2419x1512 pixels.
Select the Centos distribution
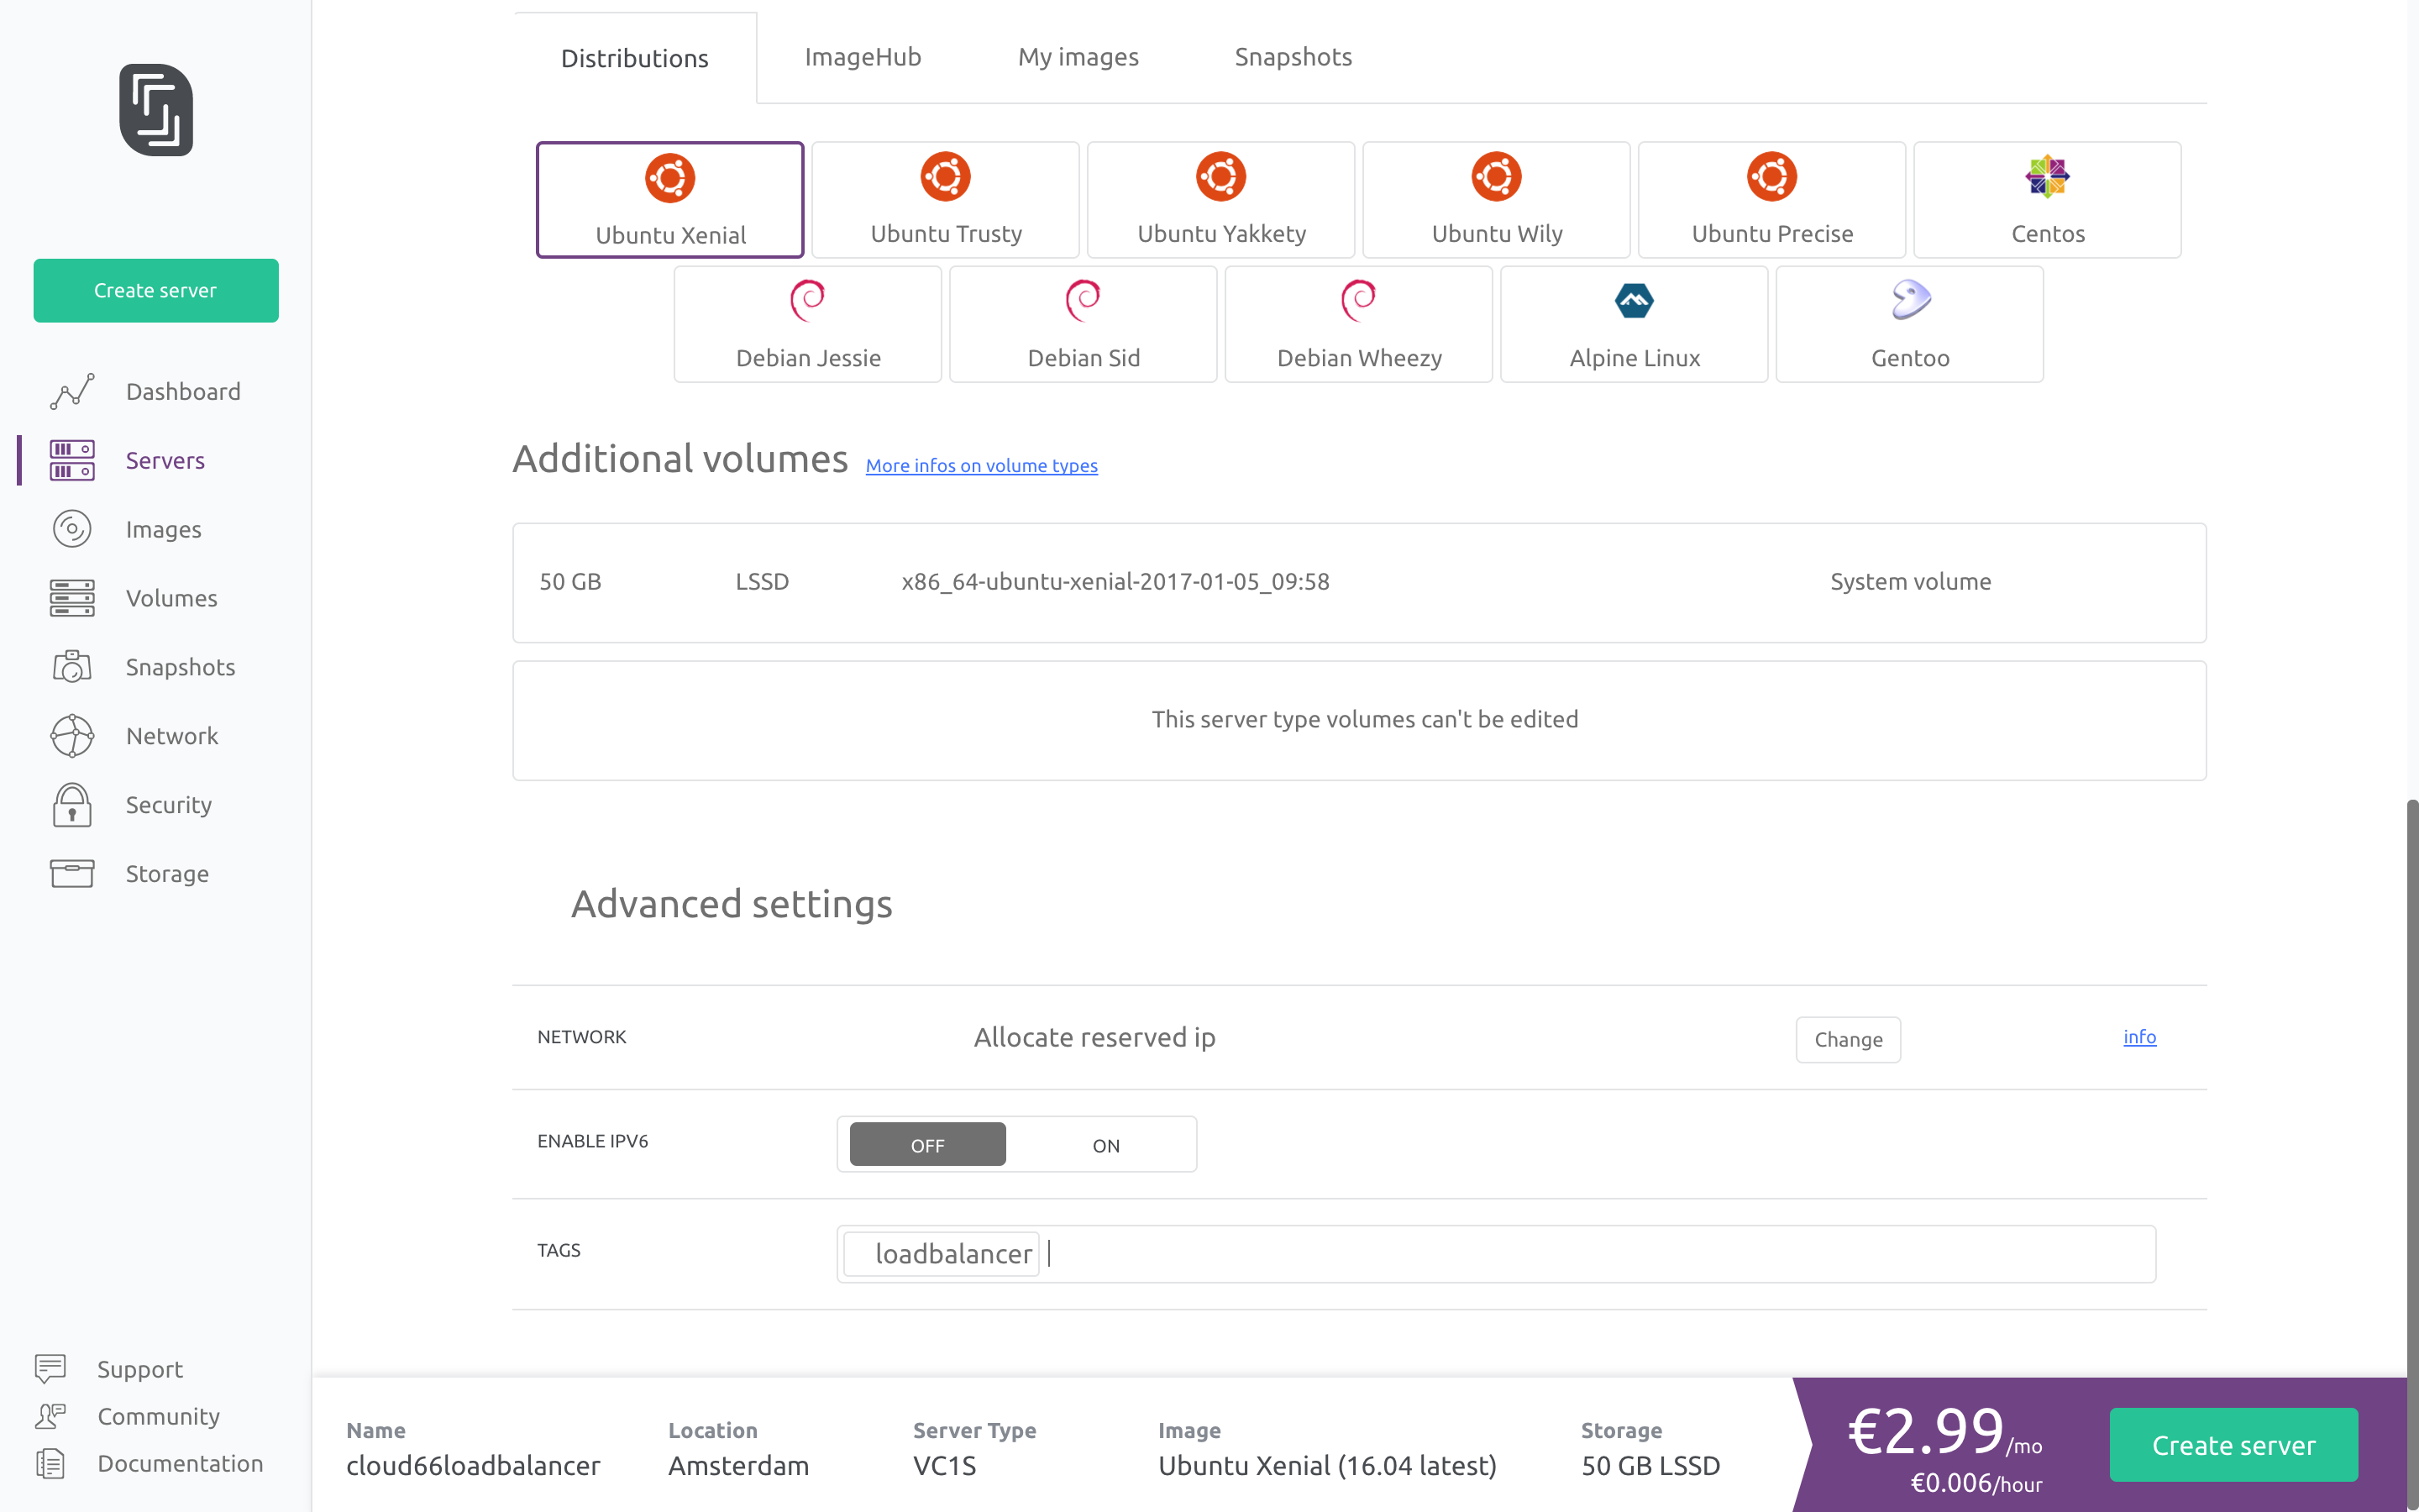2046,199
